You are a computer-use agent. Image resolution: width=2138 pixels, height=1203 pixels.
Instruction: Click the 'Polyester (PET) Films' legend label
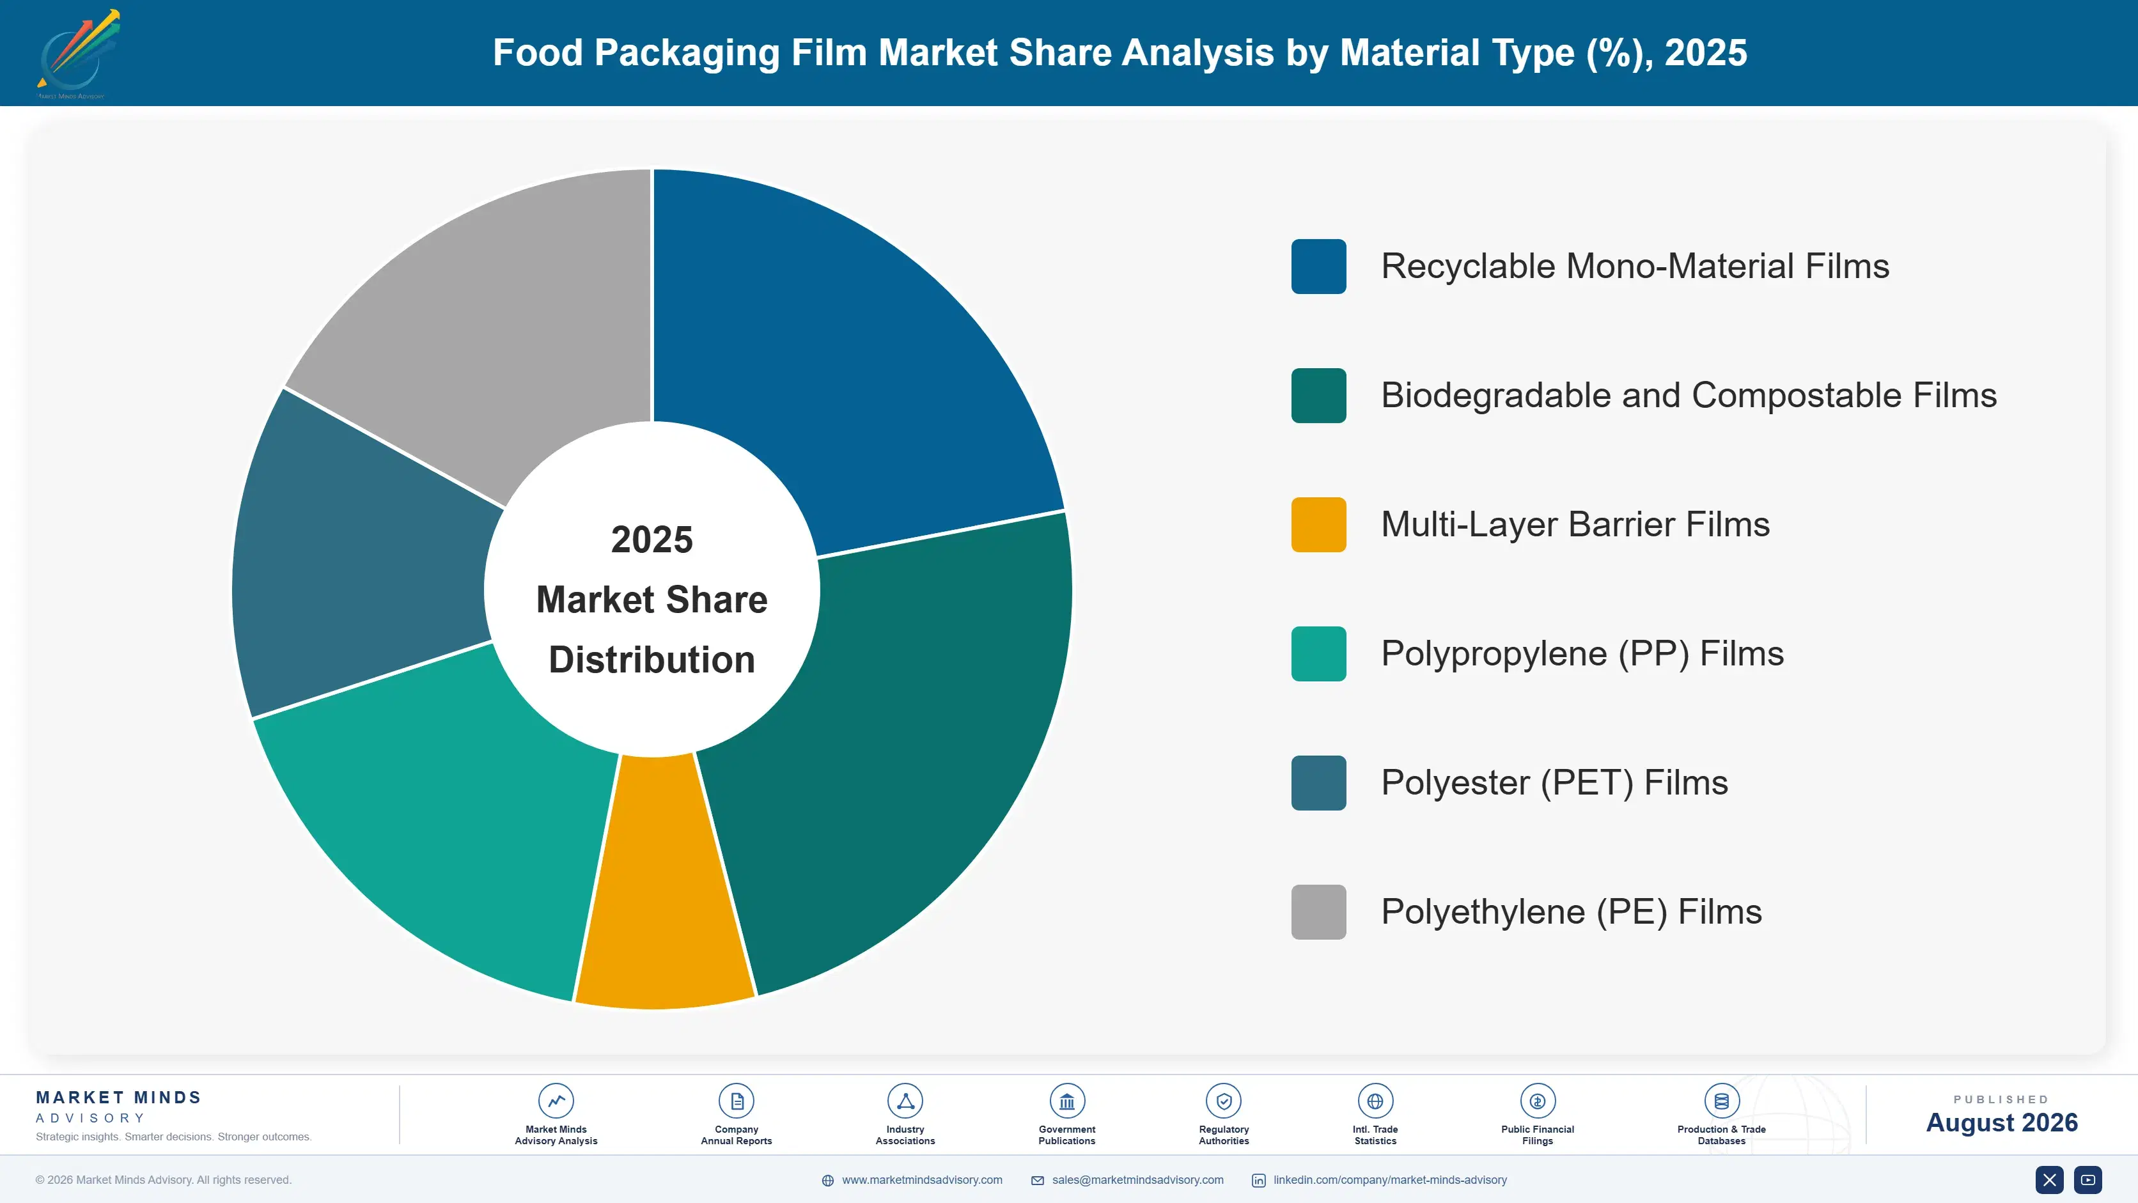click(1554, 783)
